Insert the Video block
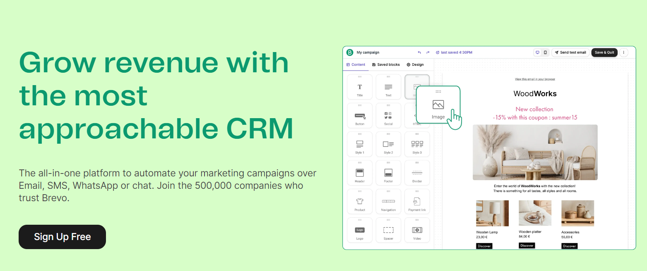Viewport: 647px width, 271px height. click(x=417, y=230)
